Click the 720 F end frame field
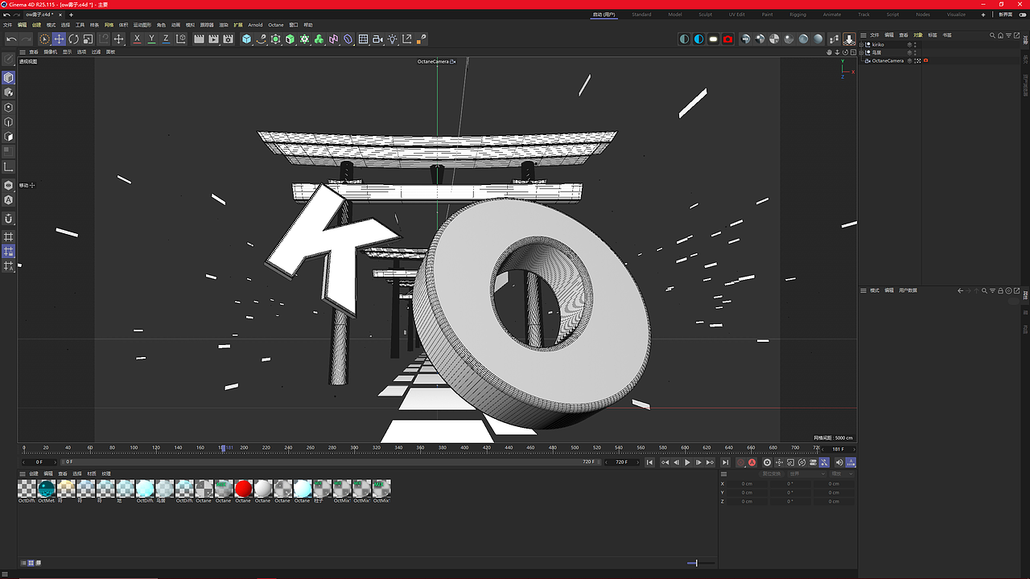 pyautogui.click(x=622, y=462)
